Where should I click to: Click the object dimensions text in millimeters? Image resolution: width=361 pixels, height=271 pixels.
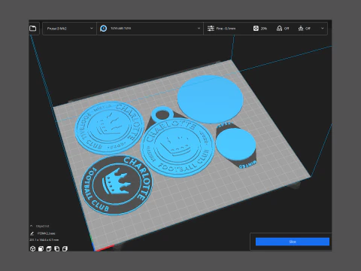click(44, 240)
